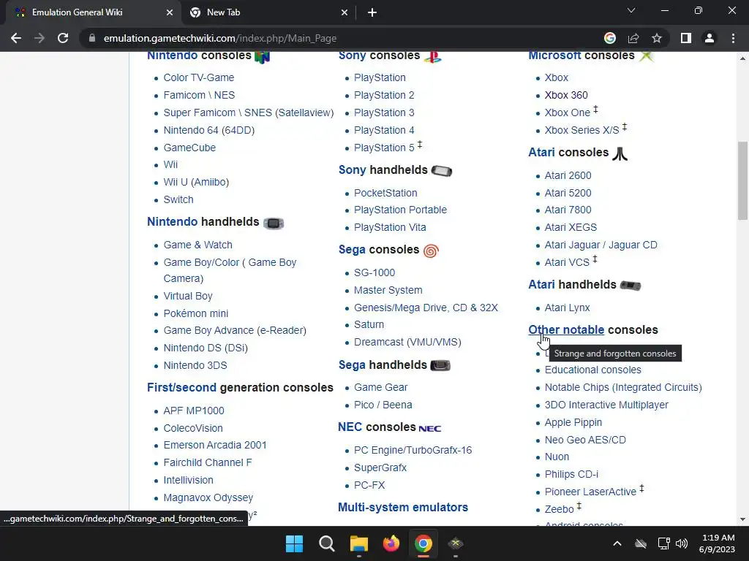Open the Famicom \ NES link

pyautogui.click(x=199, y=95)
